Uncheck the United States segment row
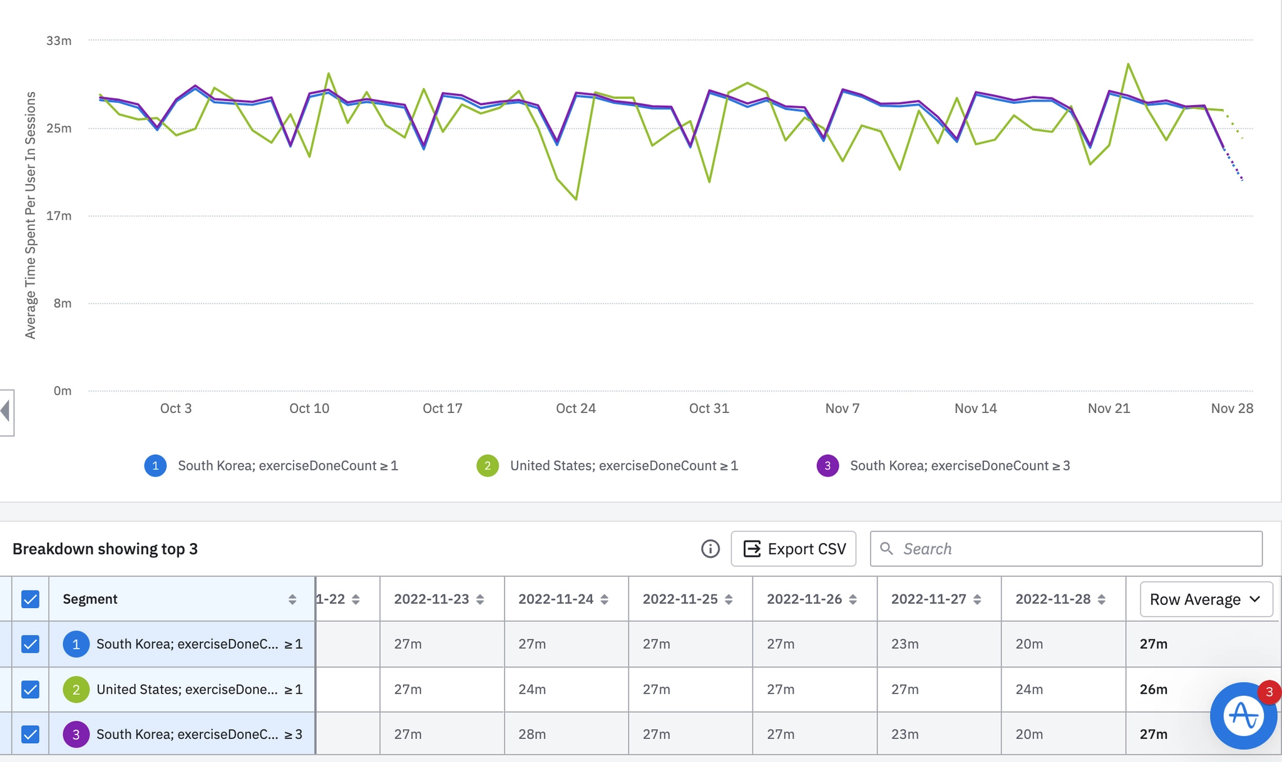Image resolution: width=1282 pixels, height=762 pixels. (30, 689)
